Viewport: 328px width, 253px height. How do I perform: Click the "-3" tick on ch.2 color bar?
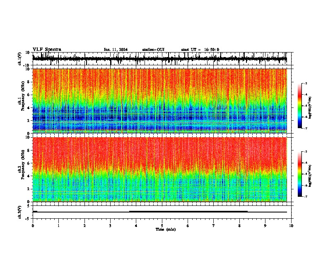[x=306, y=152]
